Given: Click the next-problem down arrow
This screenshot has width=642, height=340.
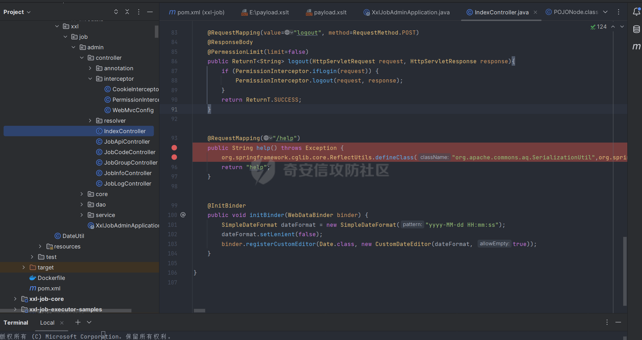Looking at the screenshot, I should tap(622, 27).
